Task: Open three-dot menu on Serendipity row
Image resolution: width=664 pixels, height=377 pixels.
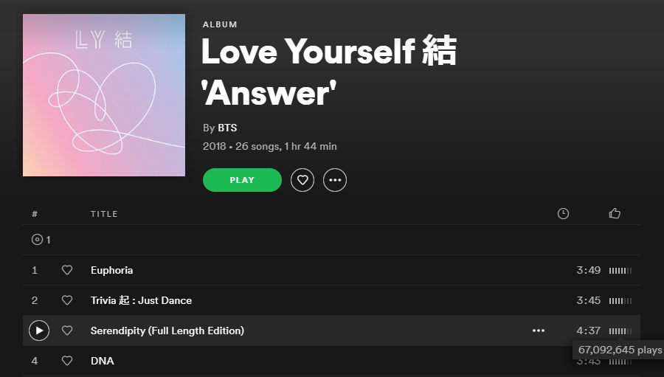Action: [x=539, y=331]
